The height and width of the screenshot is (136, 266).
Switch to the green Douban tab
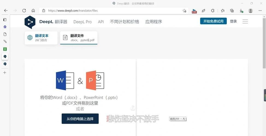coord(5,49)
